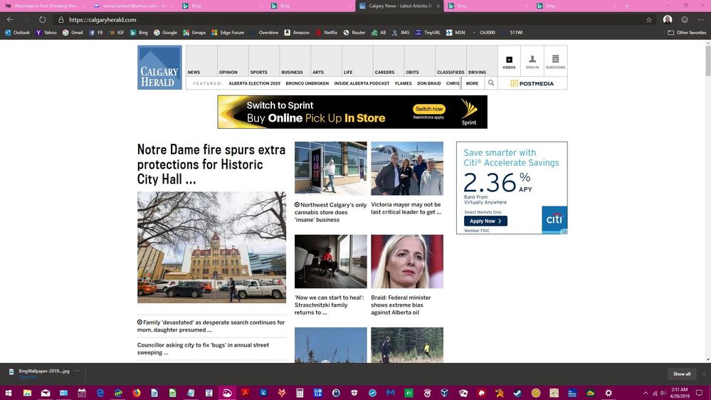Image resolution: width=711 pixels, height=400 pixels.
Task: Open a new browser tab
Action: coord(626,6)
